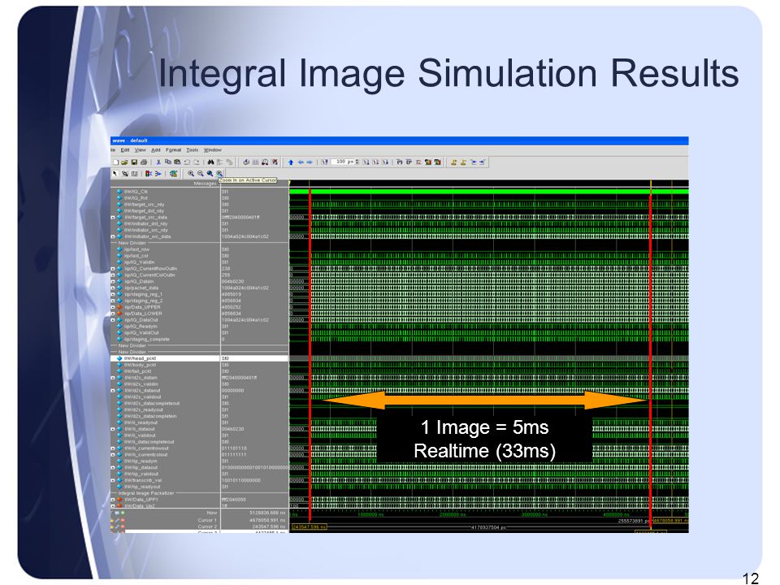The image size is (780, 585).
Task: Click the diamond icon beside IQ_Rst signal
Action: (119, 198)
